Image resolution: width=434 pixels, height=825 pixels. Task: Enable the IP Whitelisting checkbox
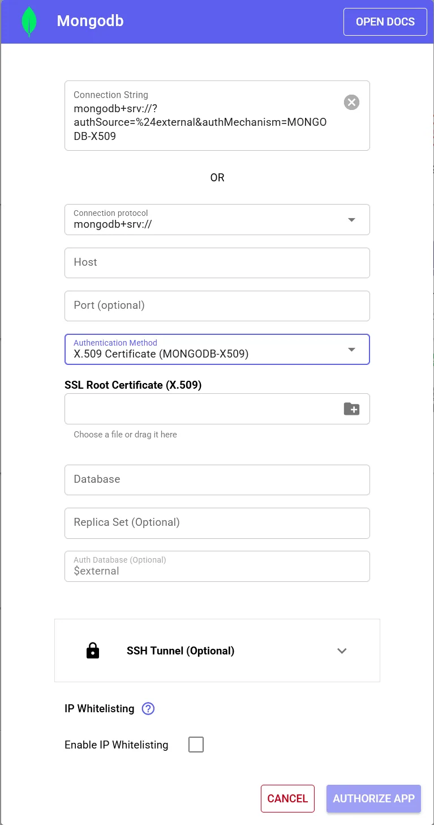[196, 745]
